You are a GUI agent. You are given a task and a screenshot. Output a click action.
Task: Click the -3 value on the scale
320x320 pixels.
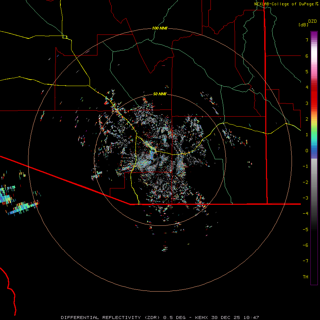pyautogui.click(x=305, y=198)
